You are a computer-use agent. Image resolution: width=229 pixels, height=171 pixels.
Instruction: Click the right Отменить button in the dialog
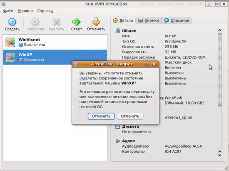(130, 116)
